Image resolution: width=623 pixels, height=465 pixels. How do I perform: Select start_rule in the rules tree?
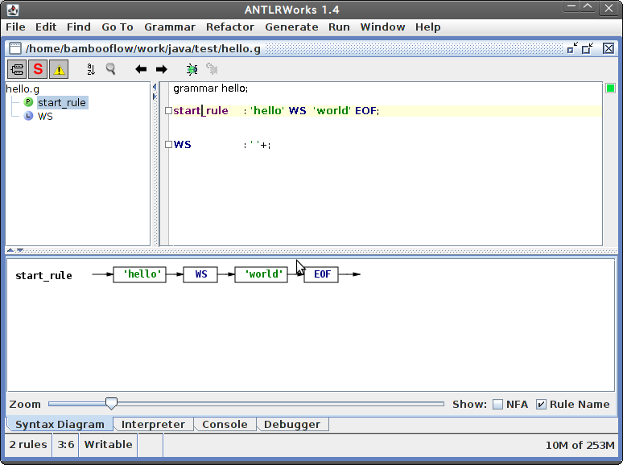coord(62,102)
